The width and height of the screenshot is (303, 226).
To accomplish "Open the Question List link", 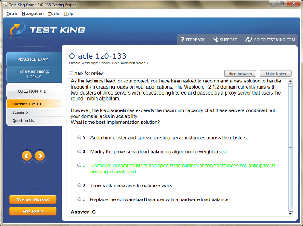I will [x=24, y=121].
